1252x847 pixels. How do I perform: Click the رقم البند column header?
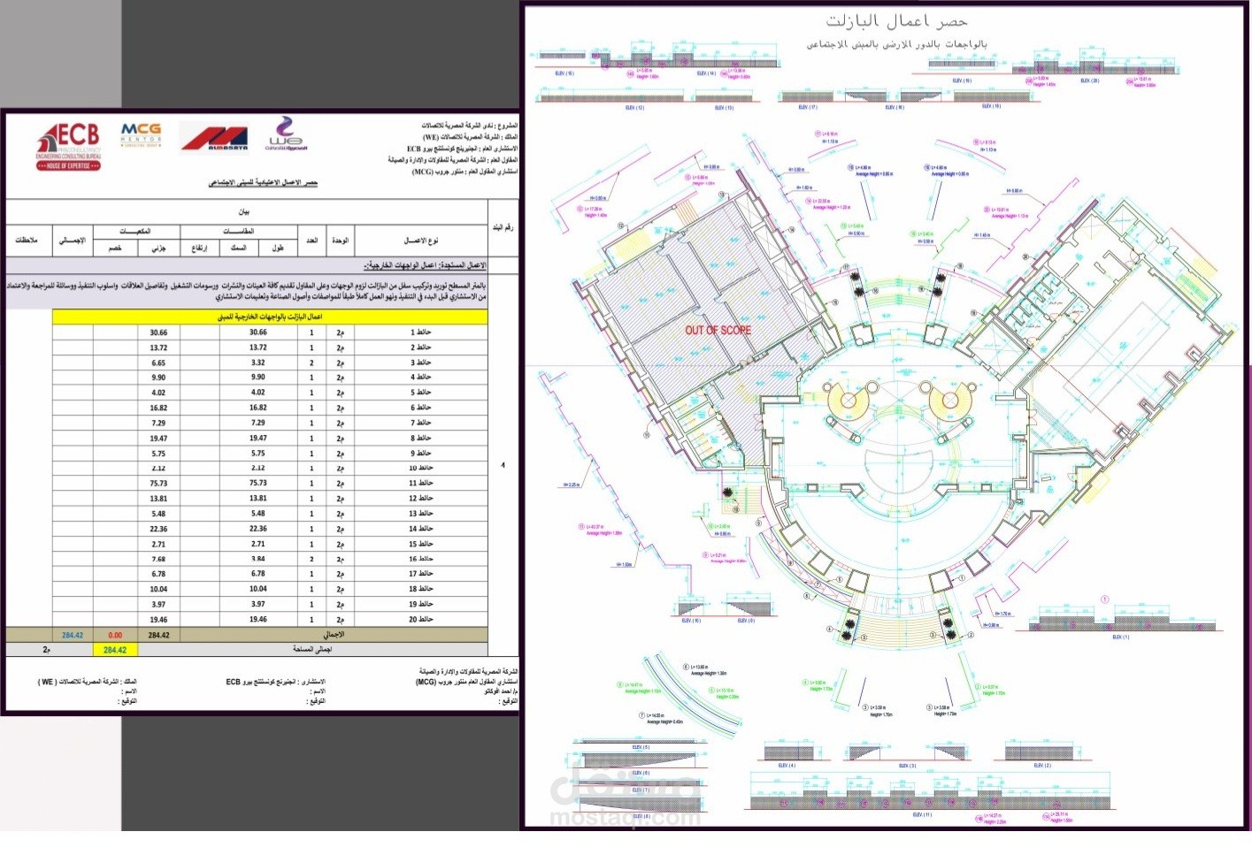[503, 227]
